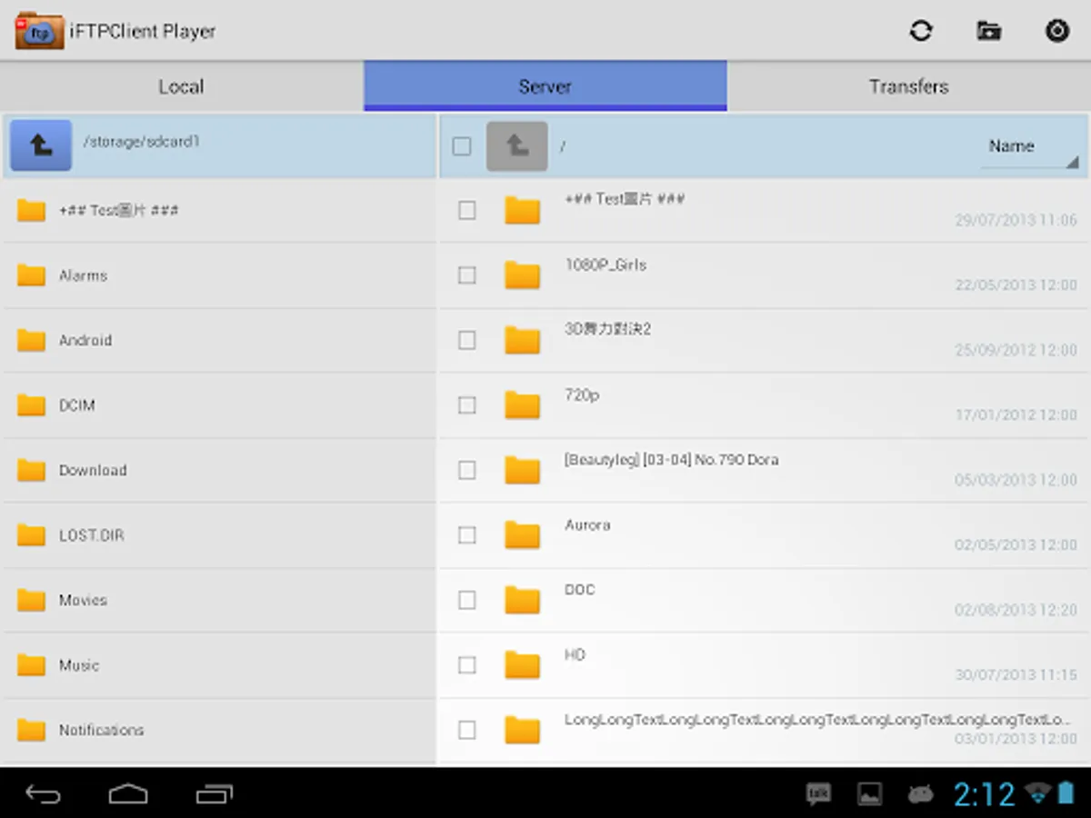The image size is (1091, 818).
Task: Check the box for Aurora
Action: click(x=467, y=535)
